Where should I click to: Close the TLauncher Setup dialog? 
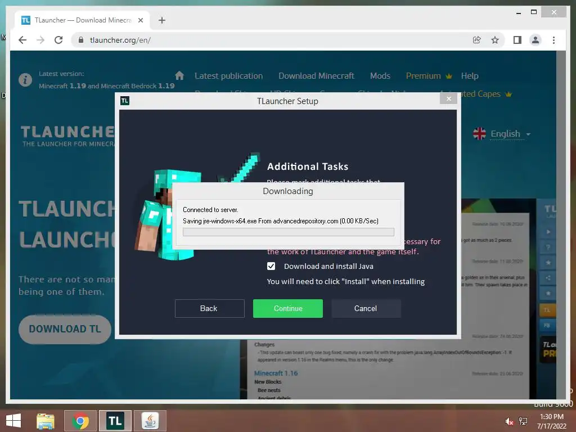coord(448,98)
